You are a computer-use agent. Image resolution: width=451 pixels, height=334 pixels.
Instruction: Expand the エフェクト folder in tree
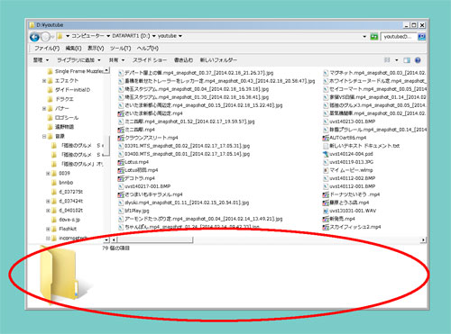coord(44,81)
